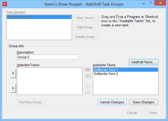Click the Cancel Changes button
Viewport: 168px width, 121px height.
point(112,102)
